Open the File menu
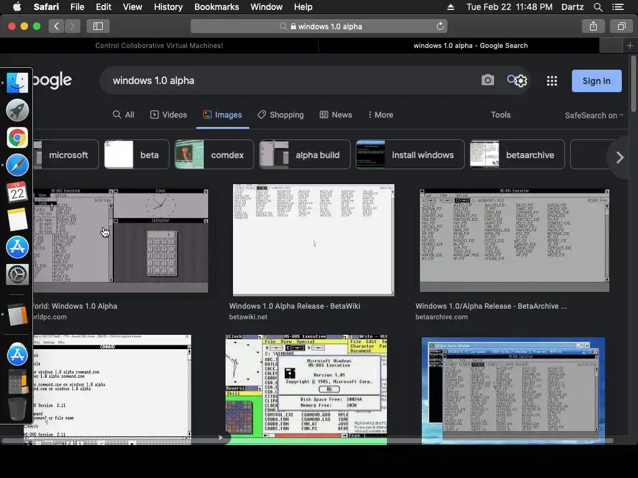 (77, 7)
